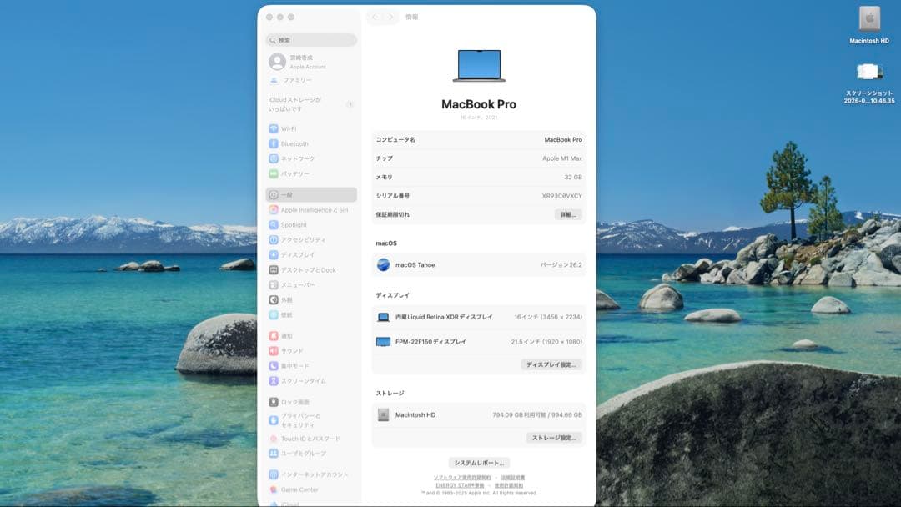Open アクセシビリティ settings

coord(300,239)
